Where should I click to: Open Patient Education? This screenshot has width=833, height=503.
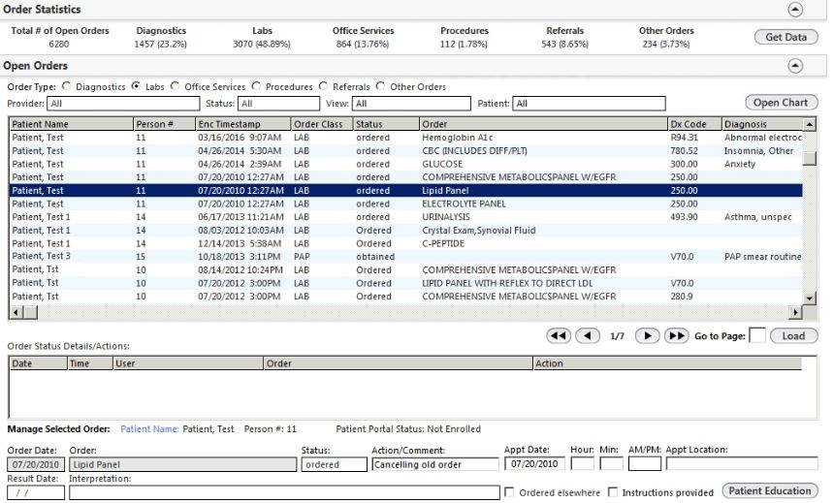tap(770, 491)
